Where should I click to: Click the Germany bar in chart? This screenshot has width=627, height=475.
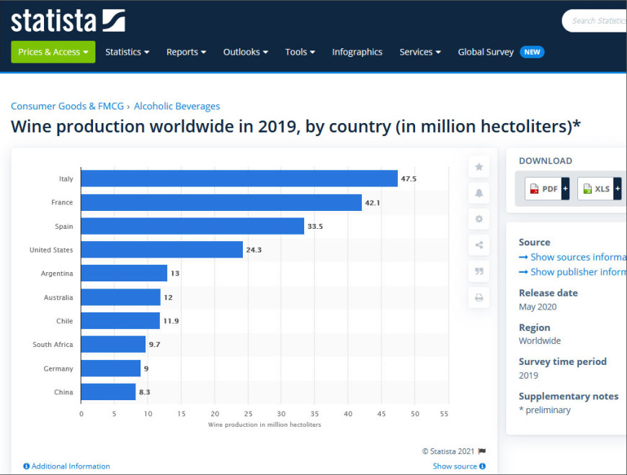tap(111, 368)
